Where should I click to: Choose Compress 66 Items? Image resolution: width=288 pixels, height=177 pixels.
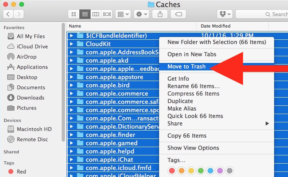(217, 94)
